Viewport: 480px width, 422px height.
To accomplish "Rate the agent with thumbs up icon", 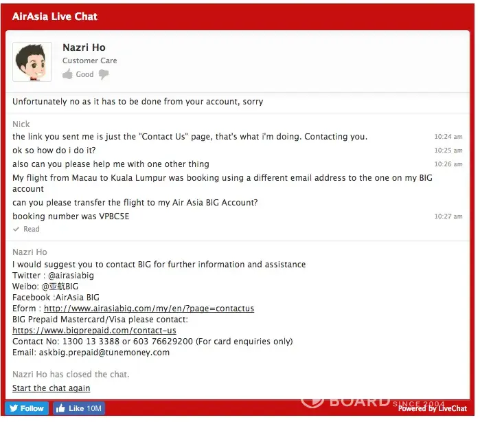I will pos(67,74).
